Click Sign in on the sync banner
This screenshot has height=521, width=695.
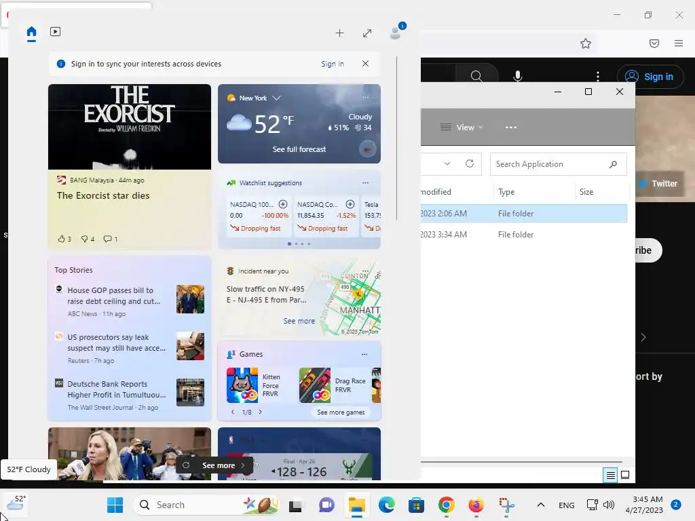pos(333,64)
